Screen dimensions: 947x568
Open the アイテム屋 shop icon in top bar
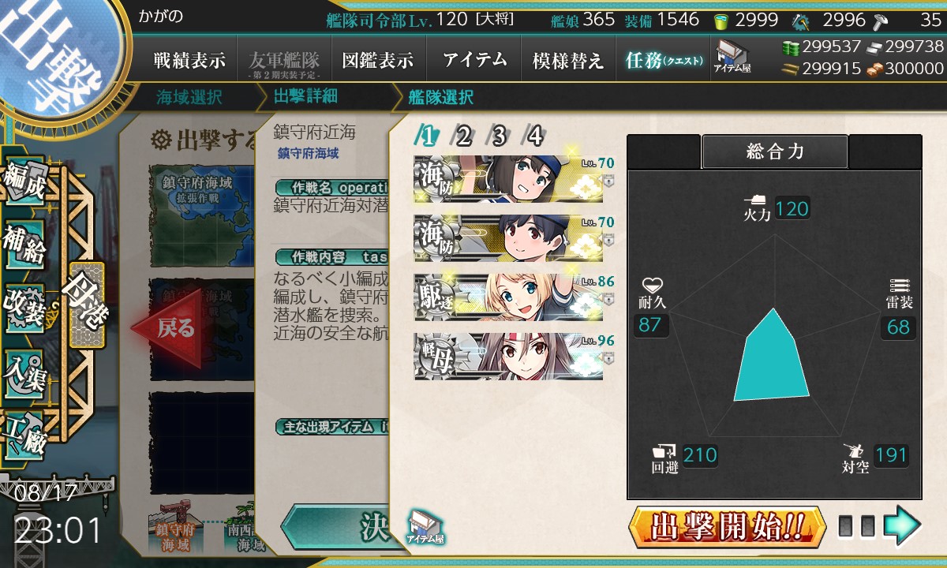tap(733, 58)
